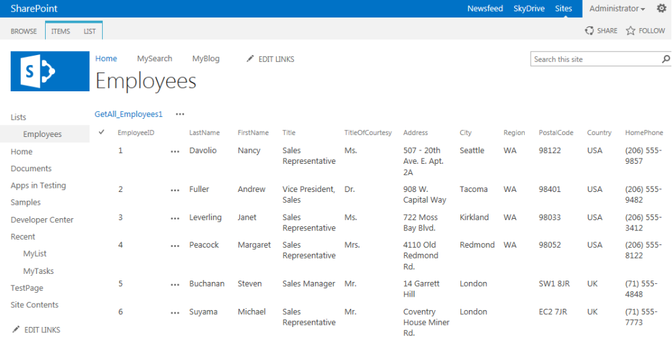Open HomePhone column header menu
This screenshot has height=337, width=672.
pos(644,133)
